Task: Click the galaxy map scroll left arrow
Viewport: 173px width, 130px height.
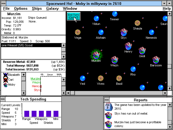Action: (68, 93)
